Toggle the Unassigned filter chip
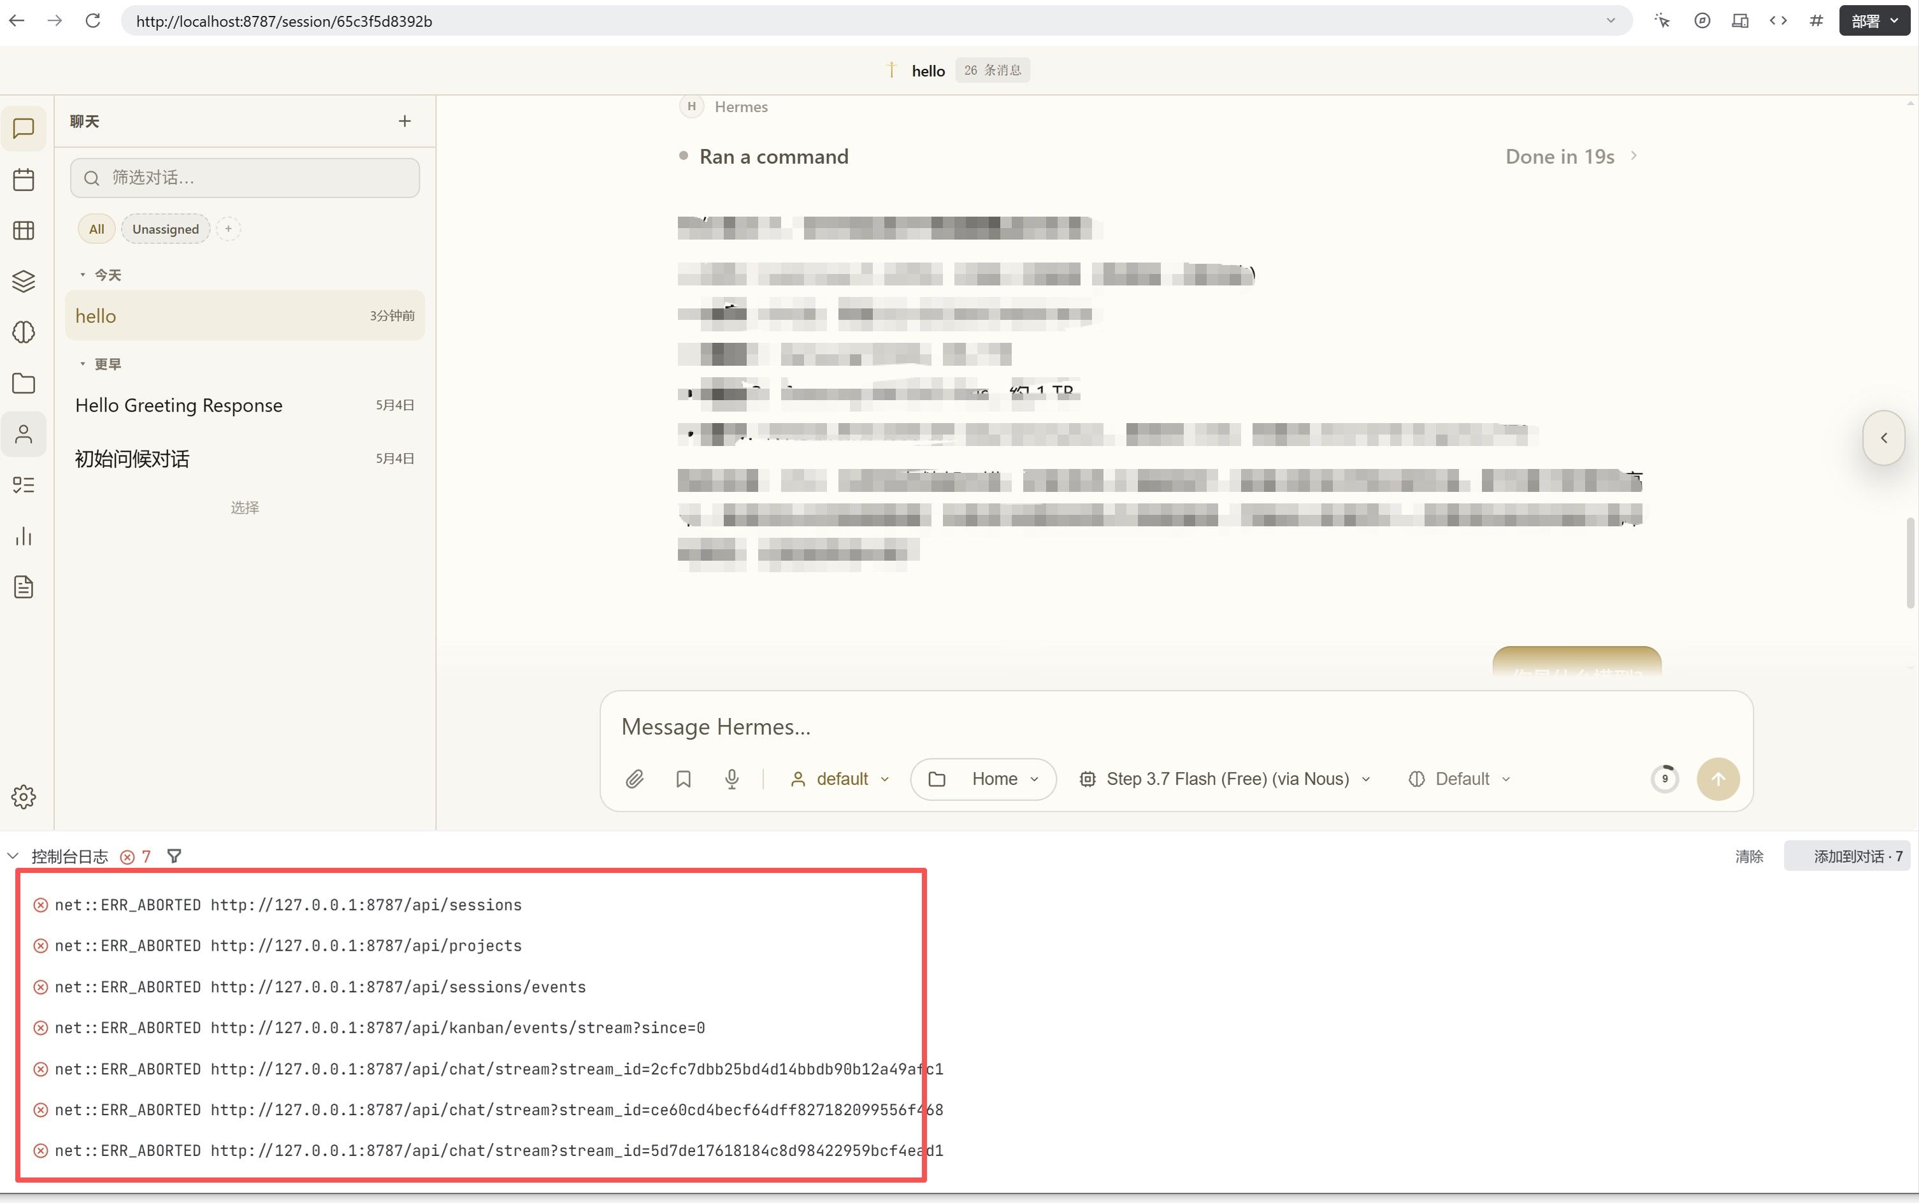1919x1203 pixels. tap(166, 229)
